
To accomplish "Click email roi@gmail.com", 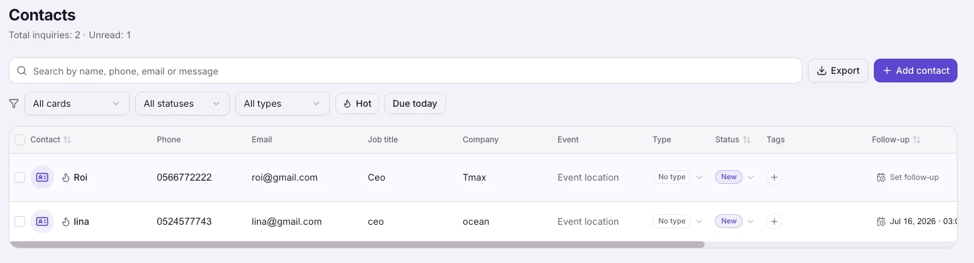I will 285,177.
